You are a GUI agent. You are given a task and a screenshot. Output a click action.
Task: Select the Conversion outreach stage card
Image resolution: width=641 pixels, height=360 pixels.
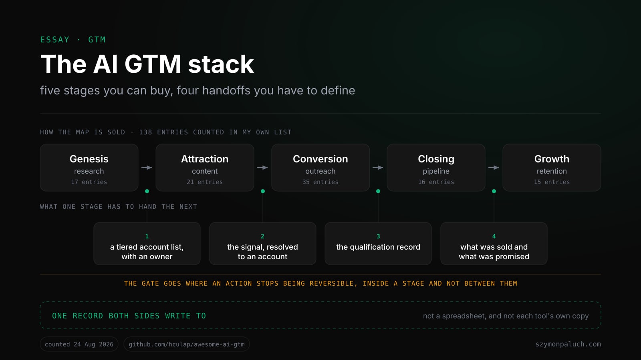pyautogui.click(x=320, y=168)
